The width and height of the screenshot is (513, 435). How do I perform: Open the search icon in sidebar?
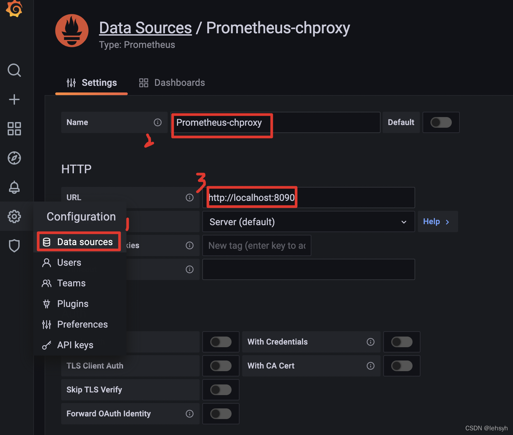tap(14, 70)
